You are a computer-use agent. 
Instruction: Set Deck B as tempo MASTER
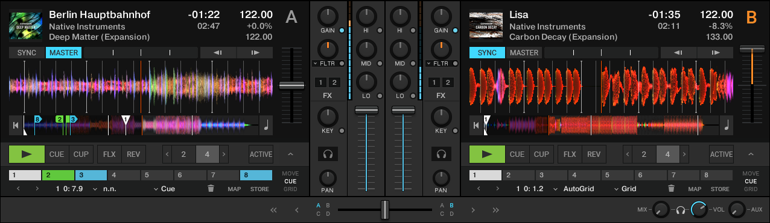524,53
